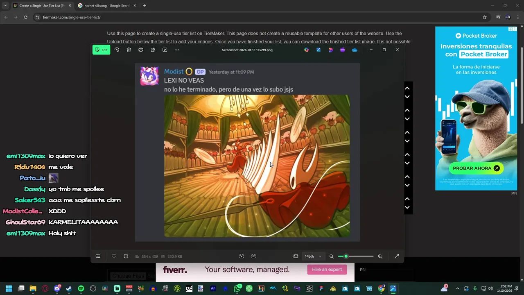Open a new Chrome tab
524x295 pixels.
(x=145, y=6)
